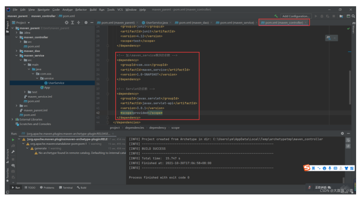
Task: Rerun the Maven task with green play icon
Action: coord(13,140)
